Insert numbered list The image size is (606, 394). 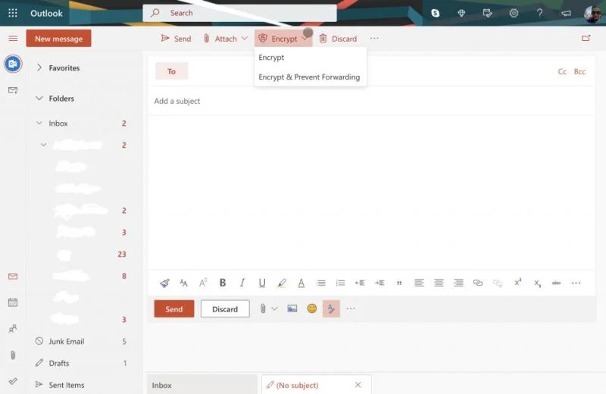point(340,283)
